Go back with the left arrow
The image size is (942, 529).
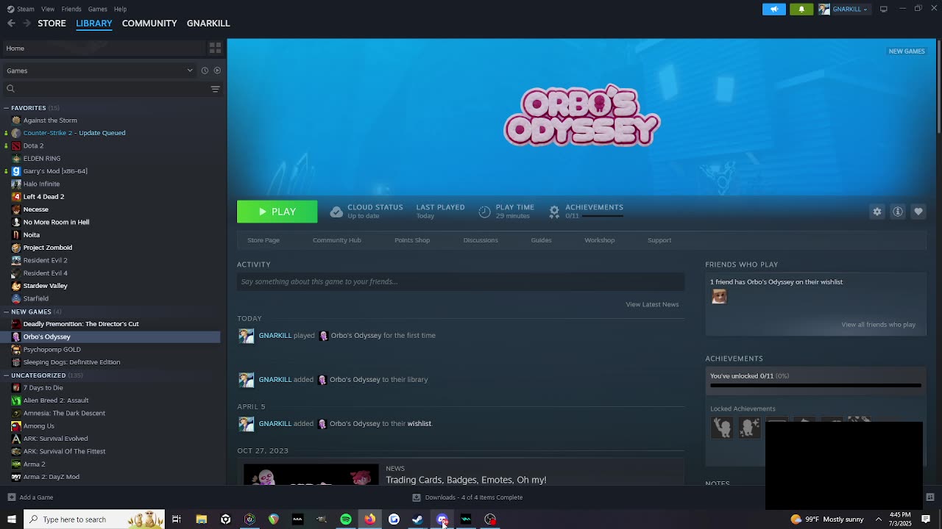pos(11,24)
